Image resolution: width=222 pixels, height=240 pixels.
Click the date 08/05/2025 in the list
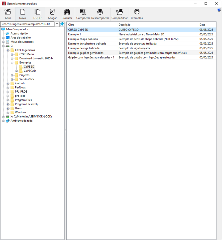[206, 30]
